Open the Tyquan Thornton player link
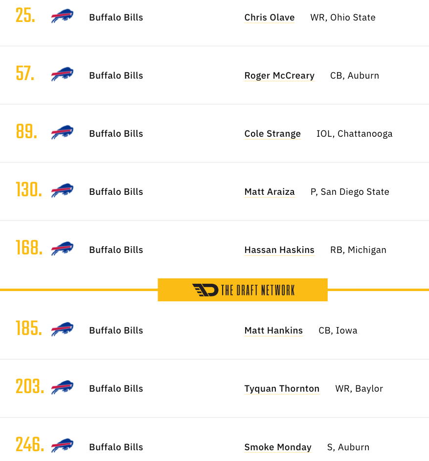The image size is (429, 461). coord(282,389)
